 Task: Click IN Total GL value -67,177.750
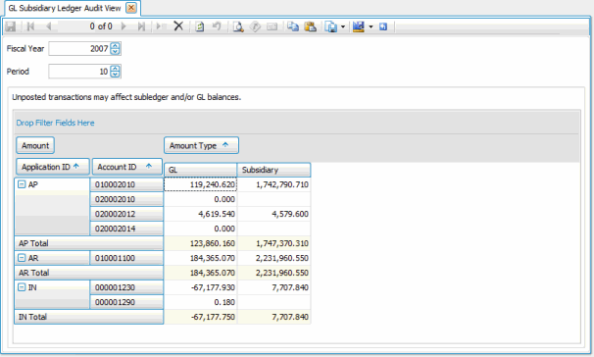point(200,317)
